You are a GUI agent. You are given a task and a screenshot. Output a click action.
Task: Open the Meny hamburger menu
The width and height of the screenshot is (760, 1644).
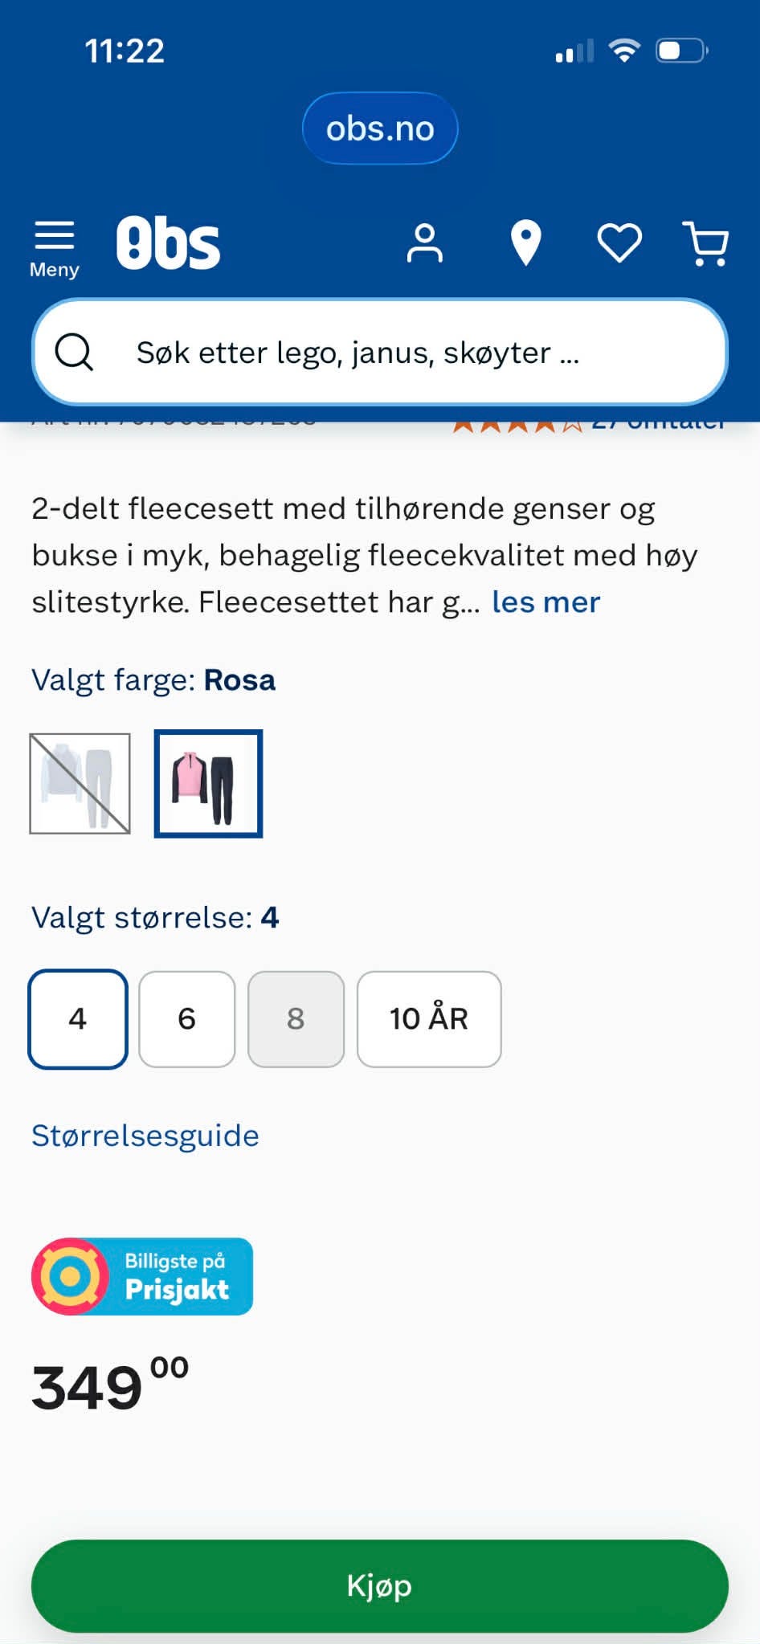coord(54,247)
